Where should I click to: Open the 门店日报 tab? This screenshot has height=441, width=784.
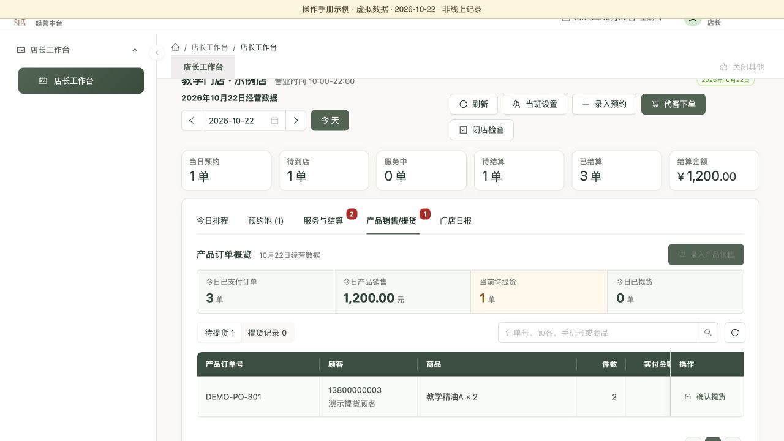click(x=456, y=221)
